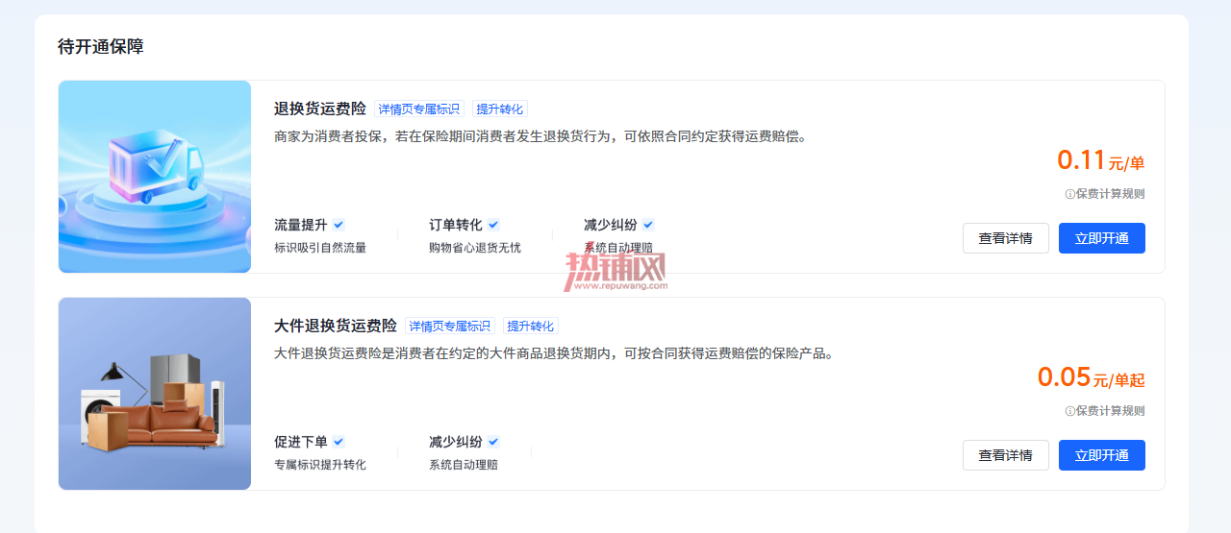Click the checkmark icon beside 订单转化
This screenshot has height=533, width=1231.
493,225
